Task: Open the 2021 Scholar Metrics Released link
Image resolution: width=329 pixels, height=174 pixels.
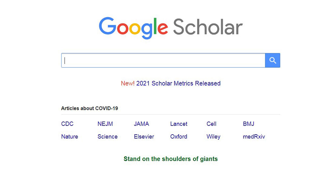Action: coord(178,83)
